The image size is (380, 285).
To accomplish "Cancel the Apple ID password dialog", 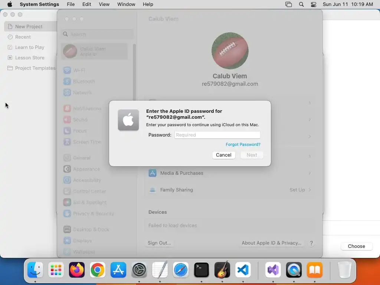I will 223,155.
